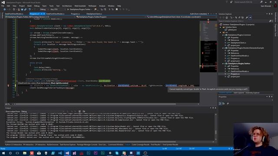Screen dimensions: 278x156
Task: Open the ReSharper menu
Action: tap(93, 6)
